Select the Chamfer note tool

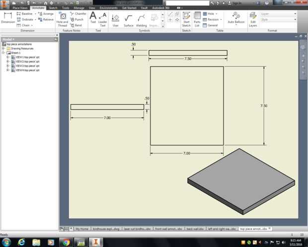[x=78, y=14]
